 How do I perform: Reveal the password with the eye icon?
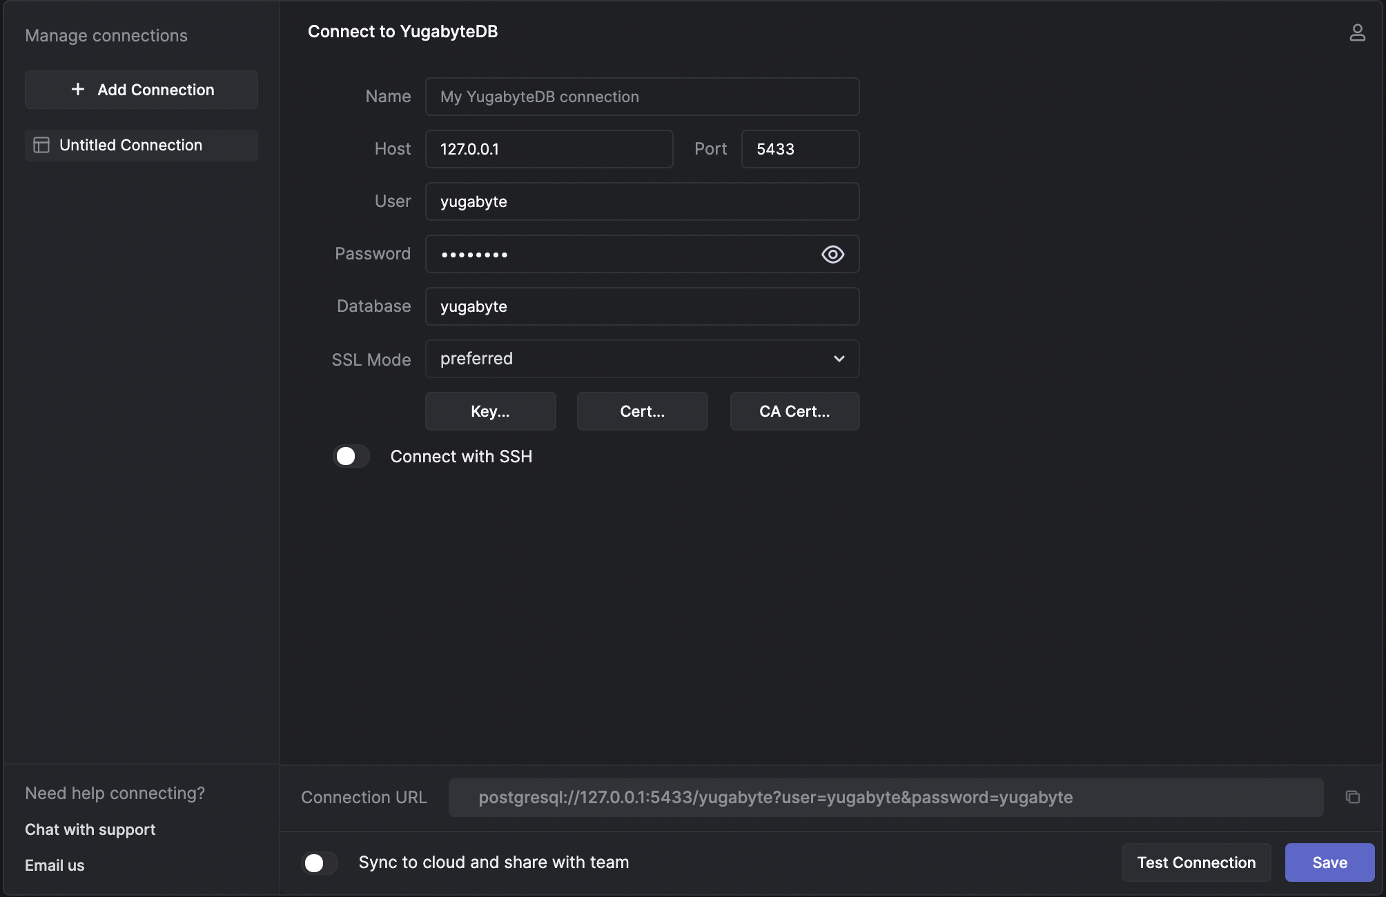click(832, 254)
